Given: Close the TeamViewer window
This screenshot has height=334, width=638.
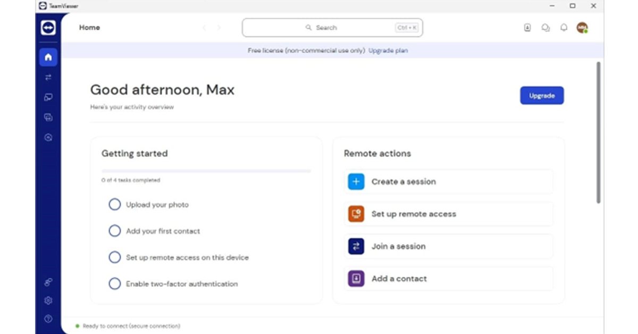Looking at the screenshot, I should (593, 6).
